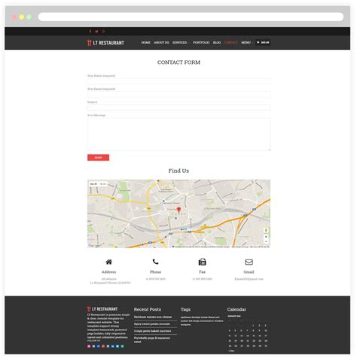357x359 pixels.
Task: Click the fax number under Fax
Action: click(202, 279)
